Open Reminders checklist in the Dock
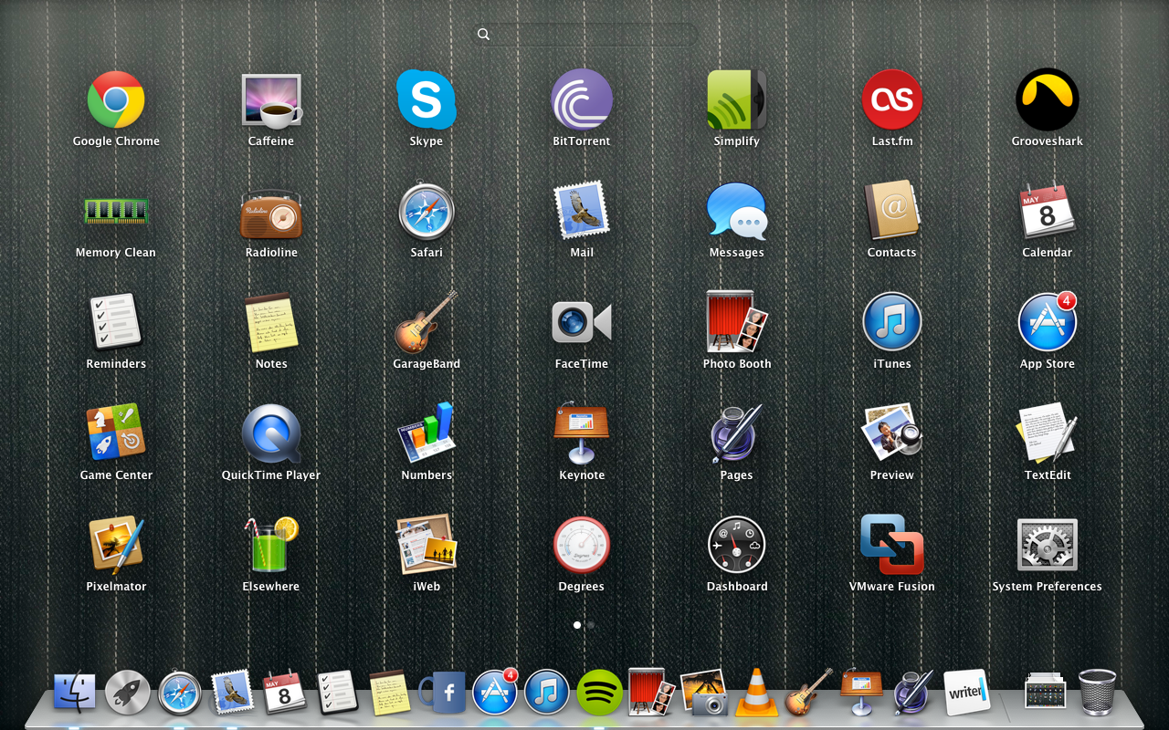The image size is (1169, 730). pyautogui.click(x=336, y=693)
